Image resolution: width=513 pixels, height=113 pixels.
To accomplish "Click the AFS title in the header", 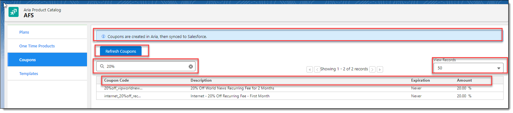I will 29,15.
